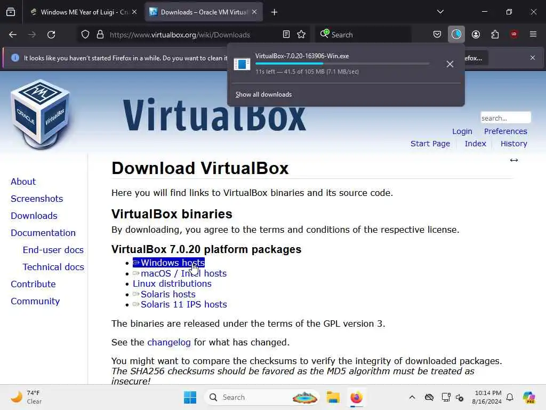The width and height of the screenshot is (546, 410).
Task: Open a new tab
Action: (x=275, y=12)
